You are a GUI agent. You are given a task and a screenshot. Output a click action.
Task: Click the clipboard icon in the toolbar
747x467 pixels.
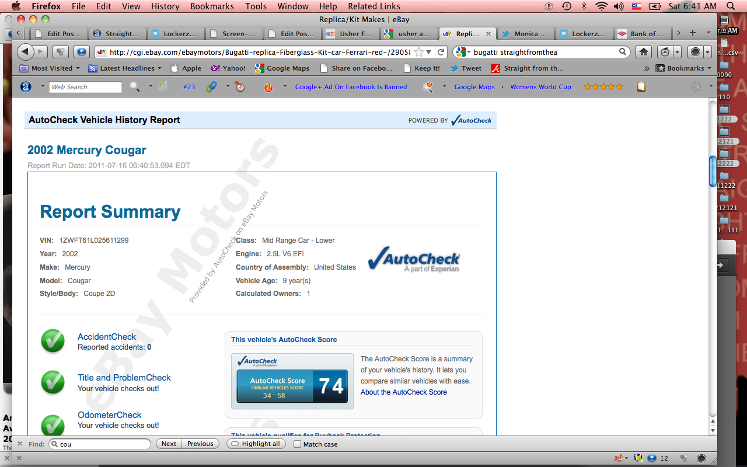641,87
